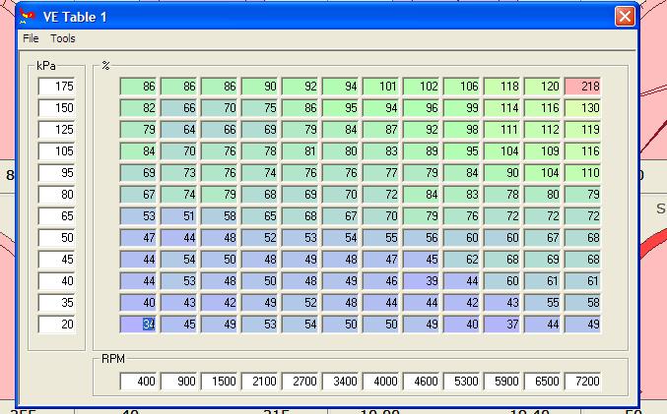The height and width of the screenshot is (414, 667).
Task: Select VE cell 54 in the 20 kPa row
Action: pos(300,325)
